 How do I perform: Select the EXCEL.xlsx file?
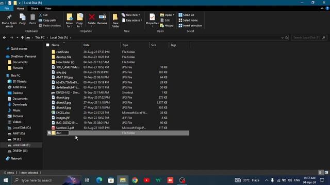[x=63, y=113]
